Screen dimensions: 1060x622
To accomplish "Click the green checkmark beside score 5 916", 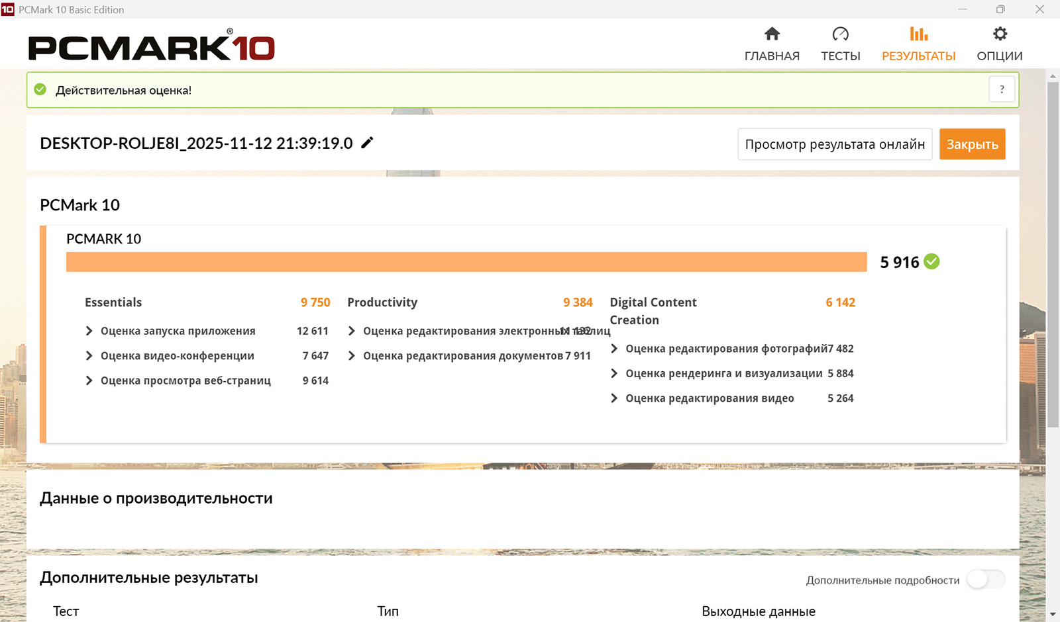I will pos(931,261).
